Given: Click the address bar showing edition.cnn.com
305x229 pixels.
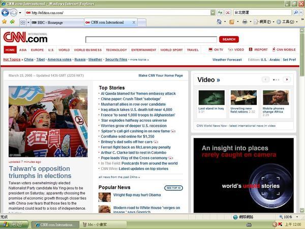Looking at the screenshot, I should click(x=118, y=13).
